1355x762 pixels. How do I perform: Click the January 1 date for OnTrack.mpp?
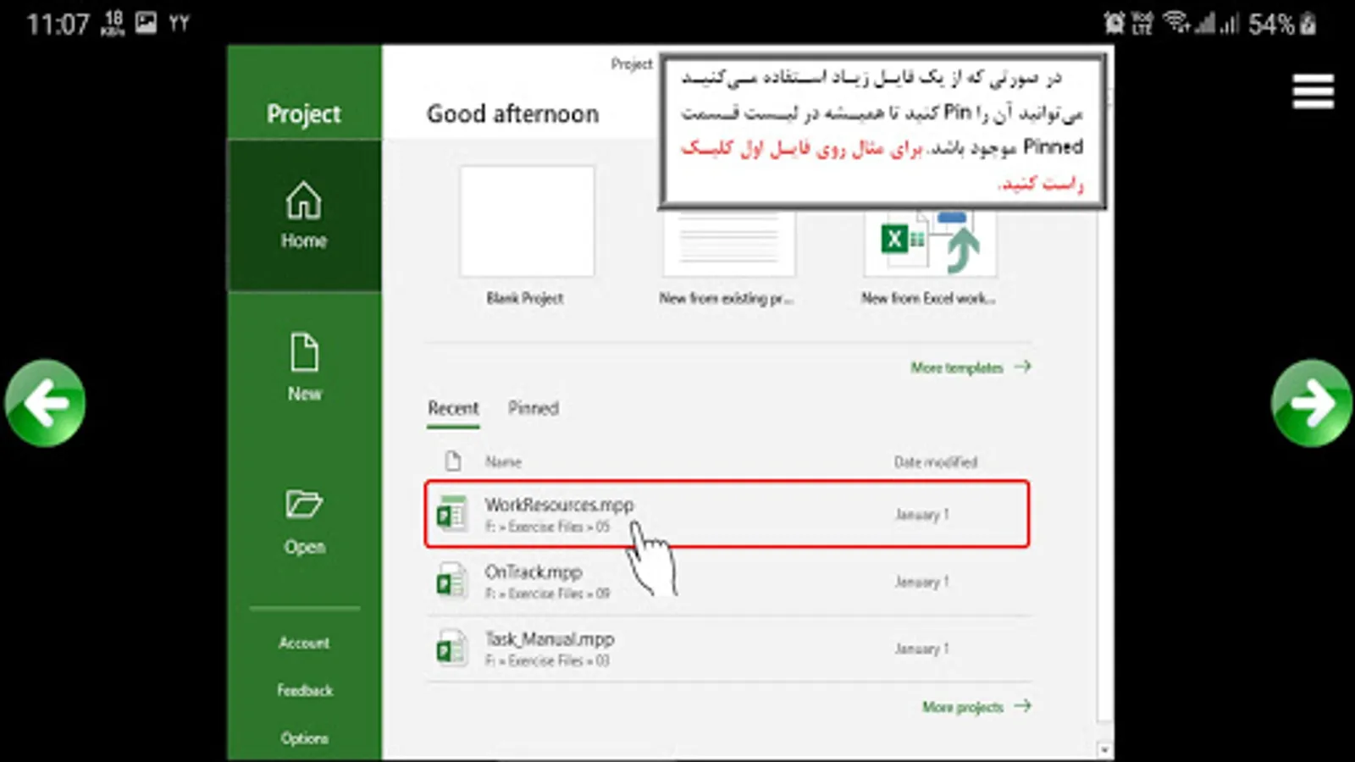click(922, 582)
